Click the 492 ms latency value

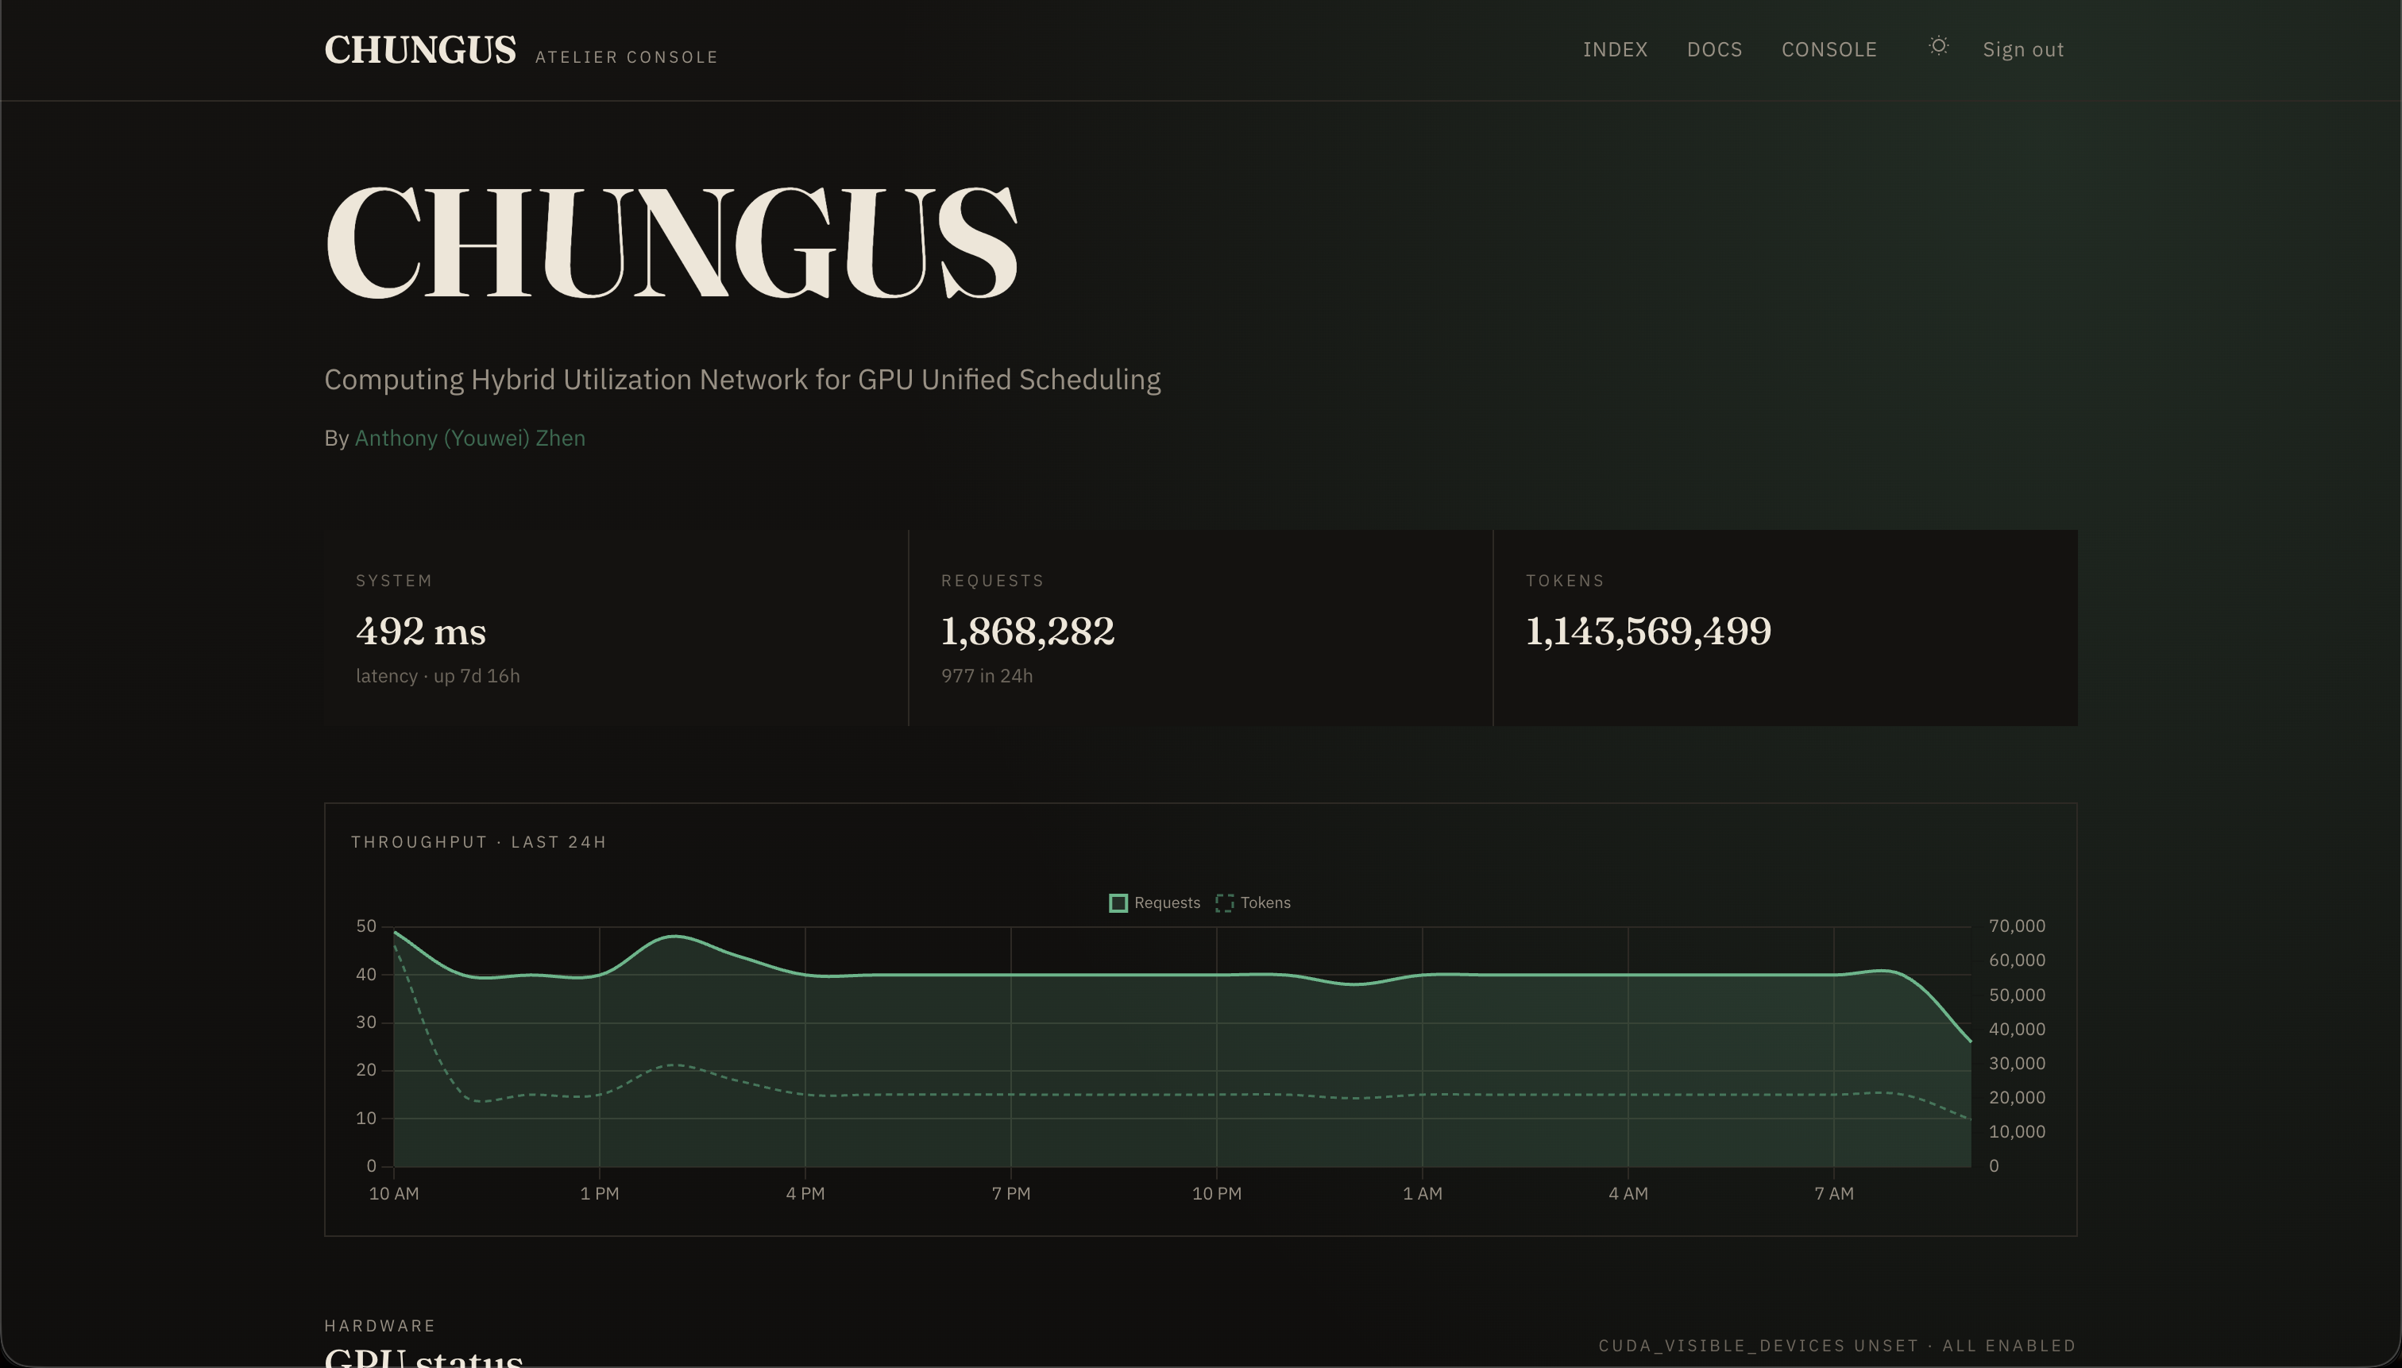coord(421,632)
